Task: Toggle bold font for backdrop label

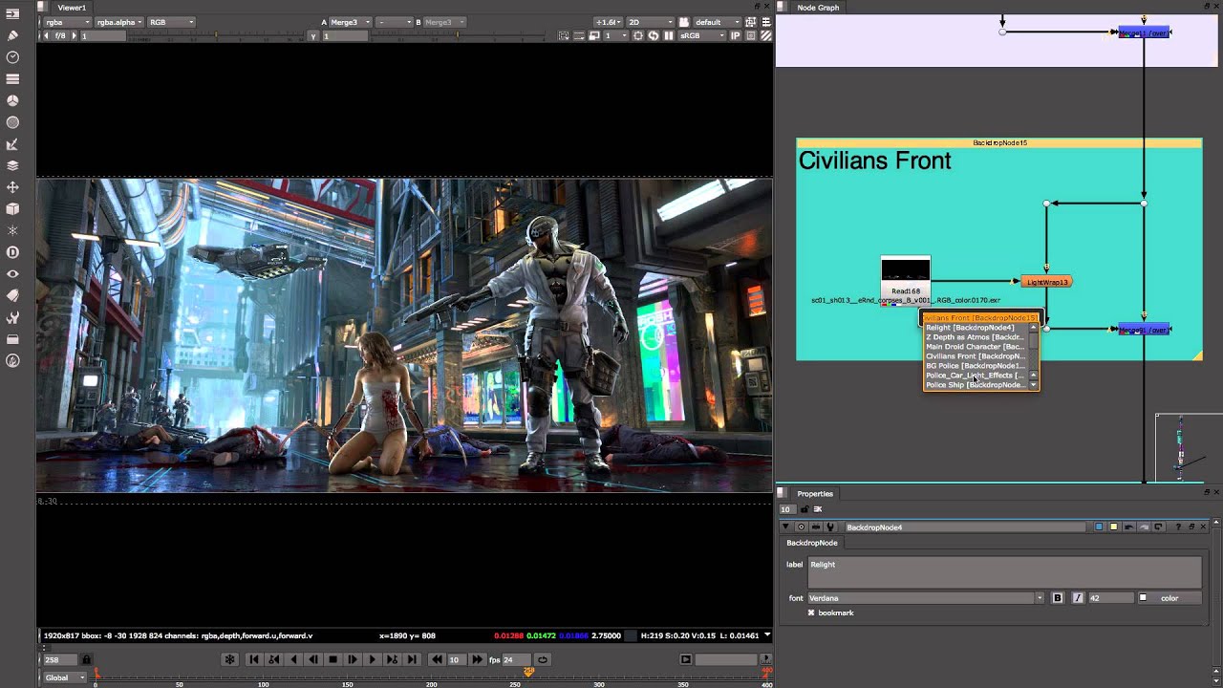Action: [1058, 598]
